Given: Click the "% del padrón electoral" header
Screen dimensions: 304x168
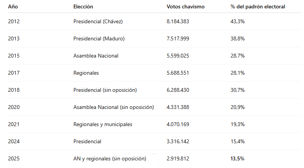Looking at the screenshot, I should (258, 7).
